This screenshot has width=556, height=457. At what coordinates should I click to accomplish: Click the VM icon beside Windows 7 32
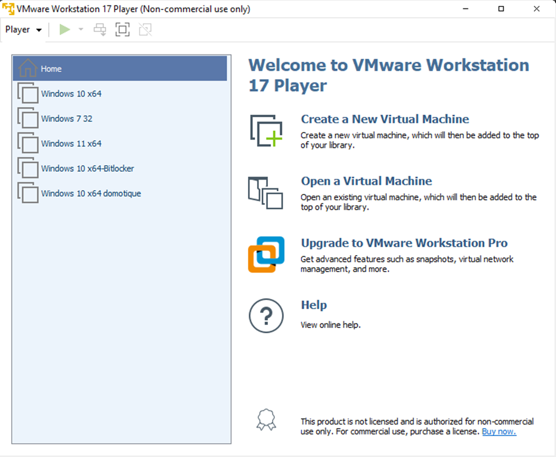(x=27, y=118)
